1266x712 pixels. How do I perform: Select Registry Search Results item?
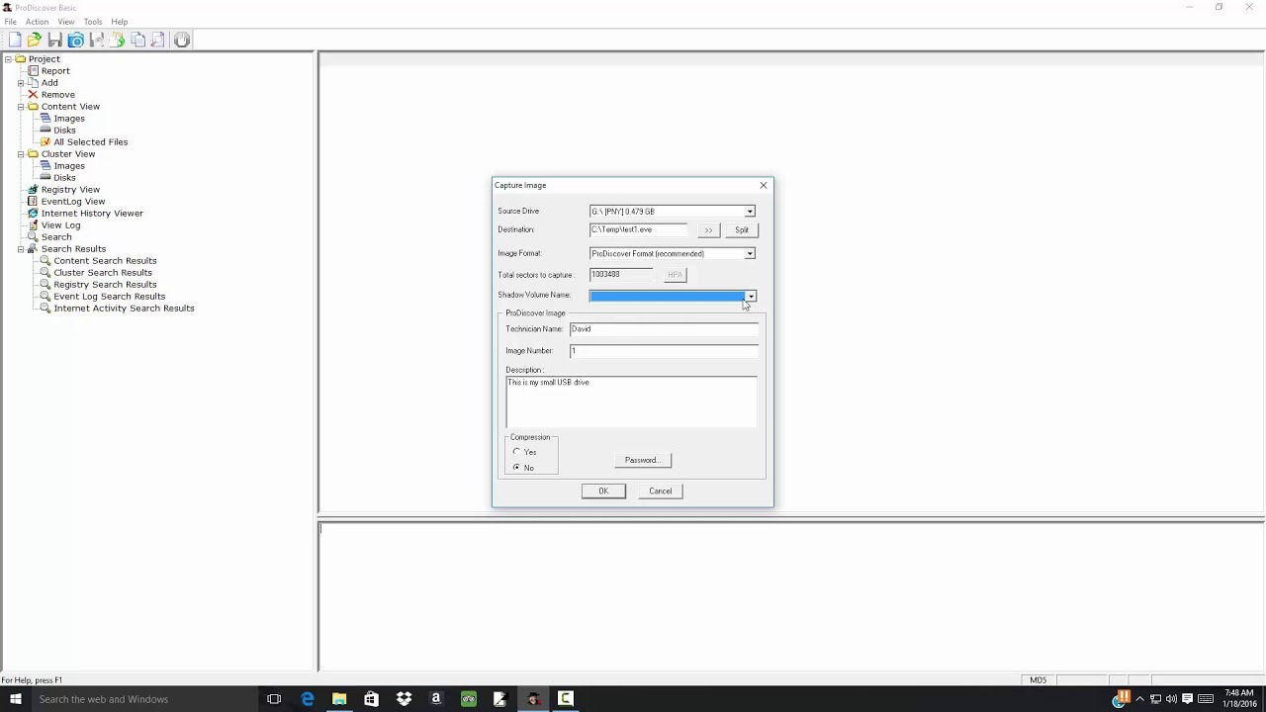(105, 285)
